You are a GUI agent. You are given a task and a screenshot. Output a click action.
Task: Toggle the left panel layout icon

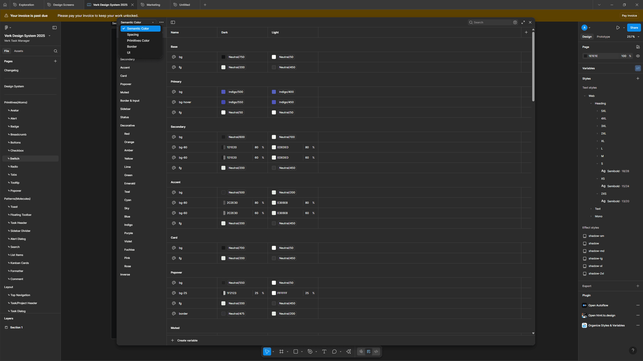click(55, 28)
